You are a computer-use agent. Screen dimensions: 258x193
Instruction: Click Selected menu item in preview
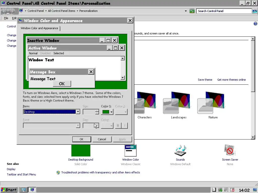(x=59, y=53)
